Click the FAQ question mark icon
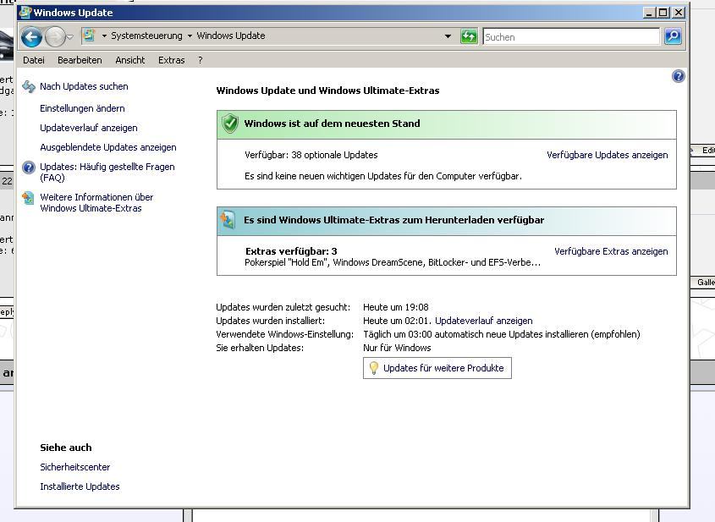Image resolution: width=715 pixels, height=522 pixels. 29,168
